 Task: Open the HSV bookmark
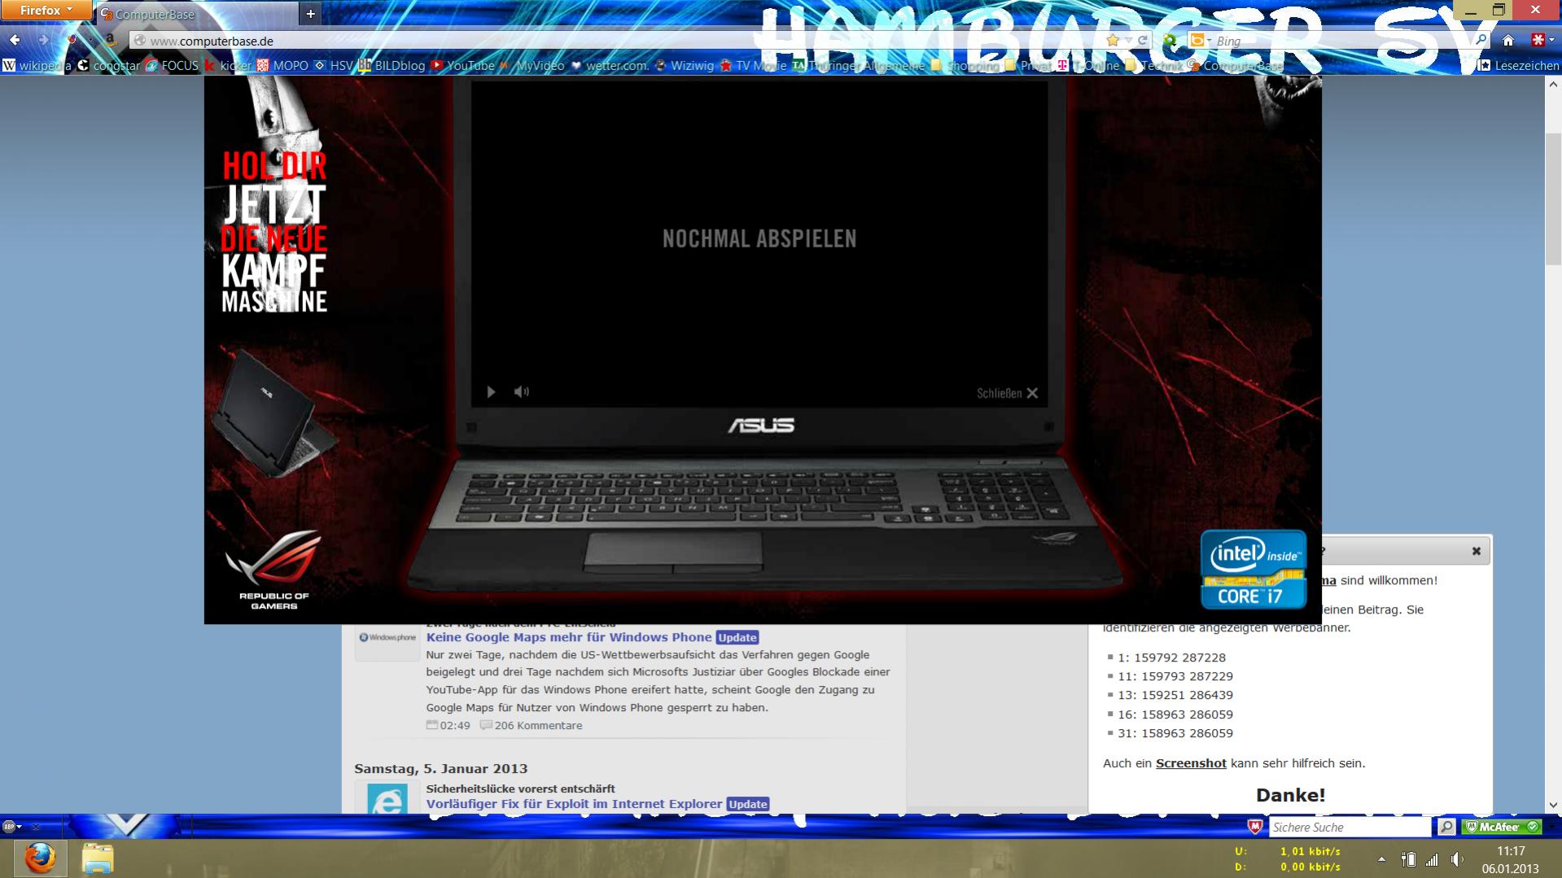[x=333, y=66]
